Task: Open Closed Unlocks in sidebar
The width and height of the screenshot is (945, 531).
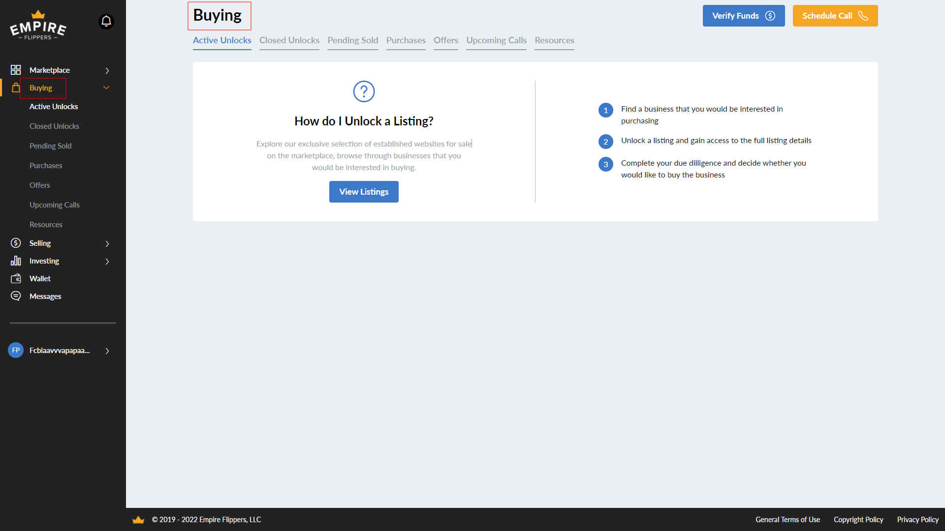Action: pyautogui.click(x=54, y=126)
